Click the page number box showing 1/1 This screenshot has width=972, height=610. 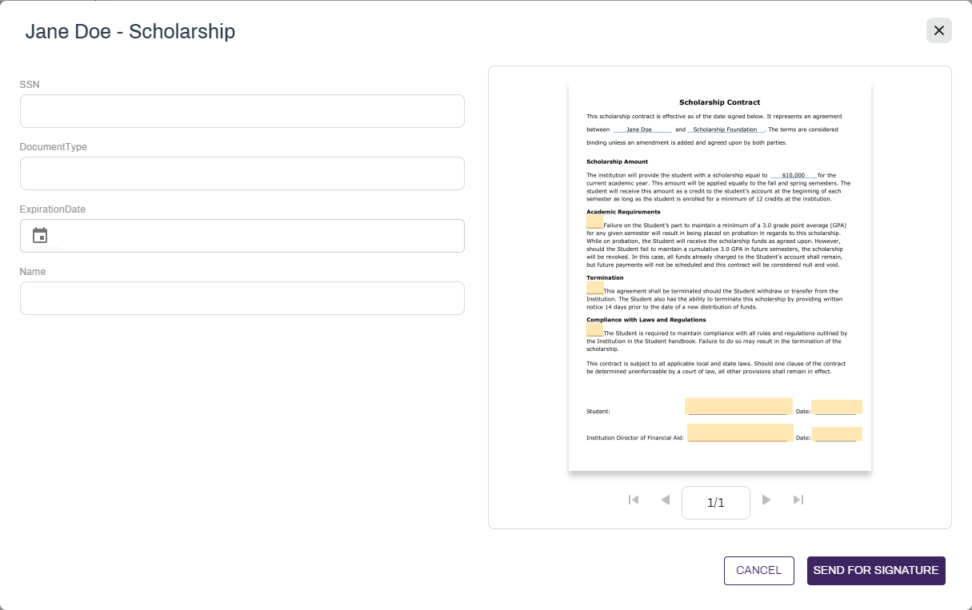click(x=716, y=503)
